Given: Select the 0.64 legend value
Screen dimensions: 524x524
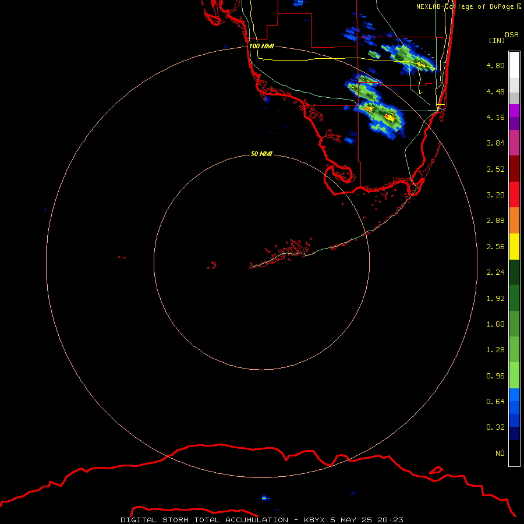Looking at the screenshot, I should click(x=495, y=401).
